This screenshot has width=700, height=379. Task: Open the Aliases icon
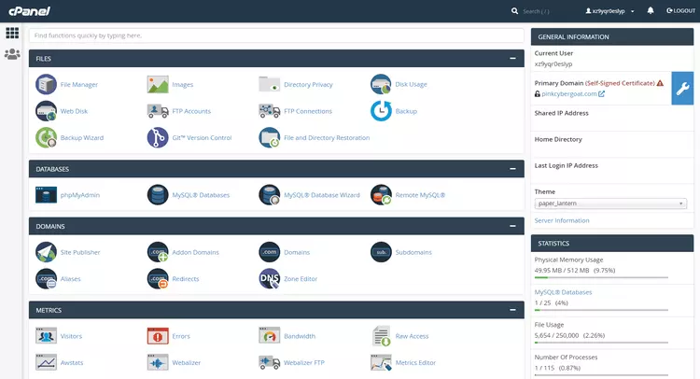click(x=46, y=278)
